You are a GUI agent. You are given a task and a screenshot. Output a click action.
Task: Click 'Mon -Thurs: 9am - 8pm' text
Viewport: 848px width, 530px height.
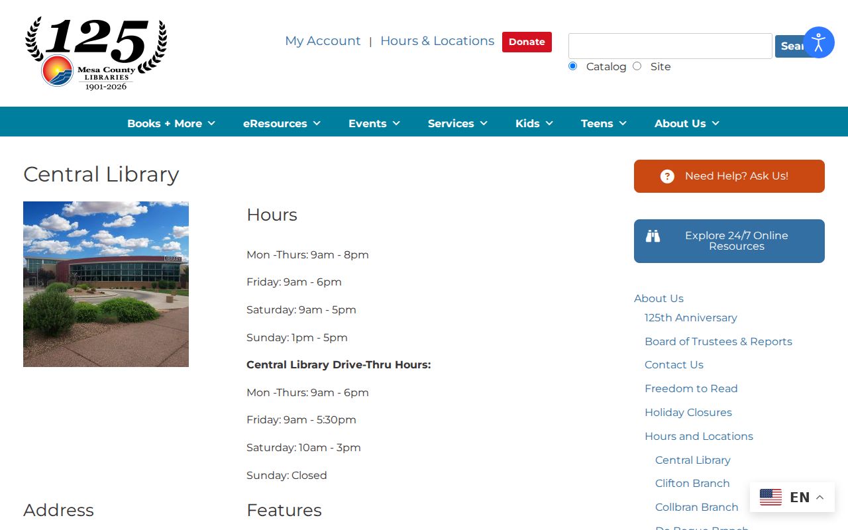point(307,255)
